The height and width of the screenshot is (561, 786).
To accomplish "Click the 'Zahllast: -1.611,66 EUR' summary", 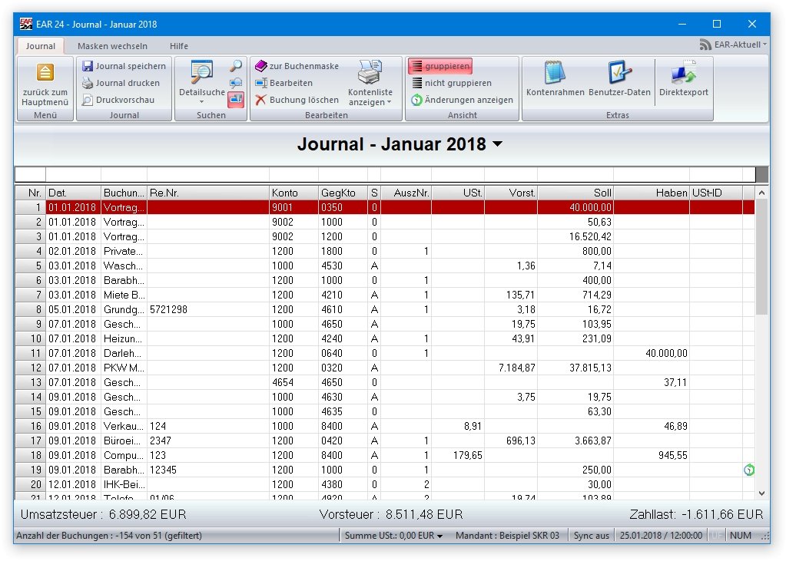I will pos(696,514).
